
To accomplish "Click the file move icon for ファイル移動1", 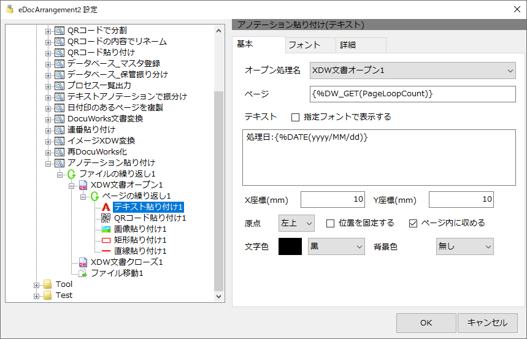I will tap(83, 273).
